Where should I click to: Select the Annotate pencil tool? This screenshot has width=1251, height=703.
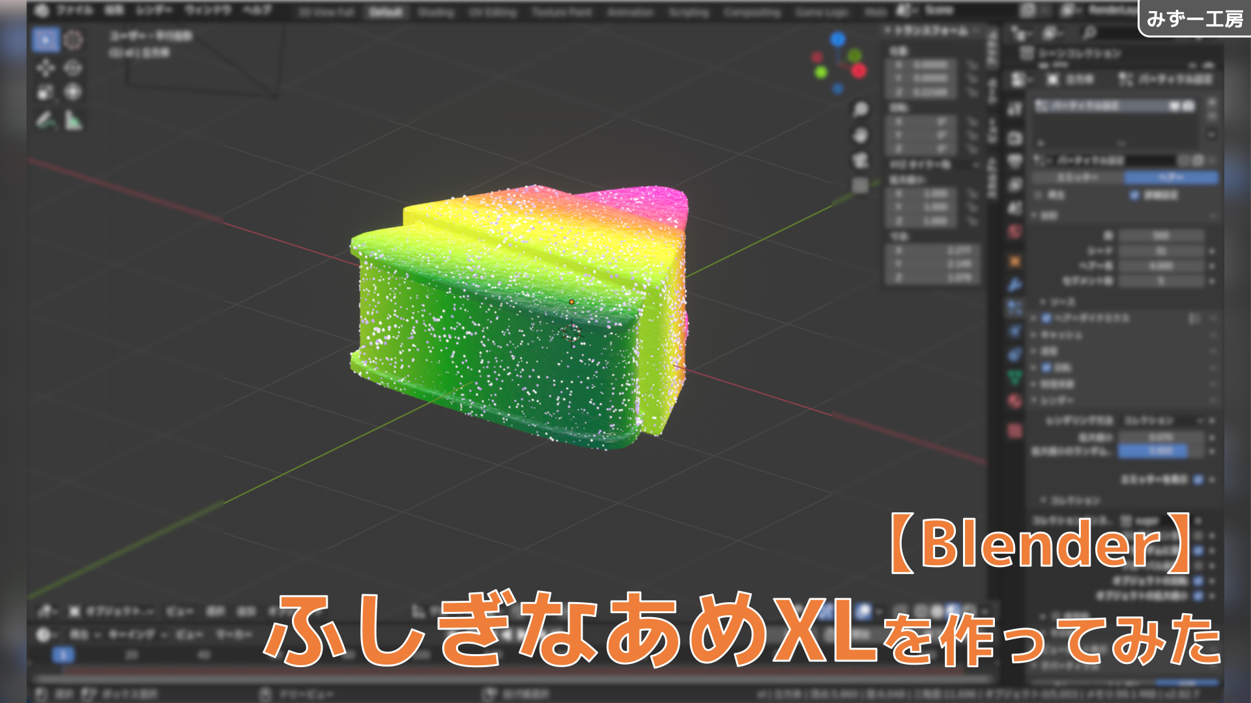coord(46,120)
